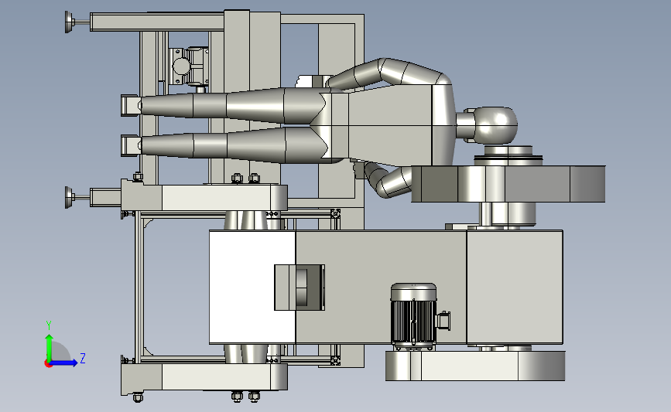Image resolution: width=671 pixels, height=412 pixels.
Task: Click the blue Z axis arrow of the triad
Action: click(x=64, y=363)
